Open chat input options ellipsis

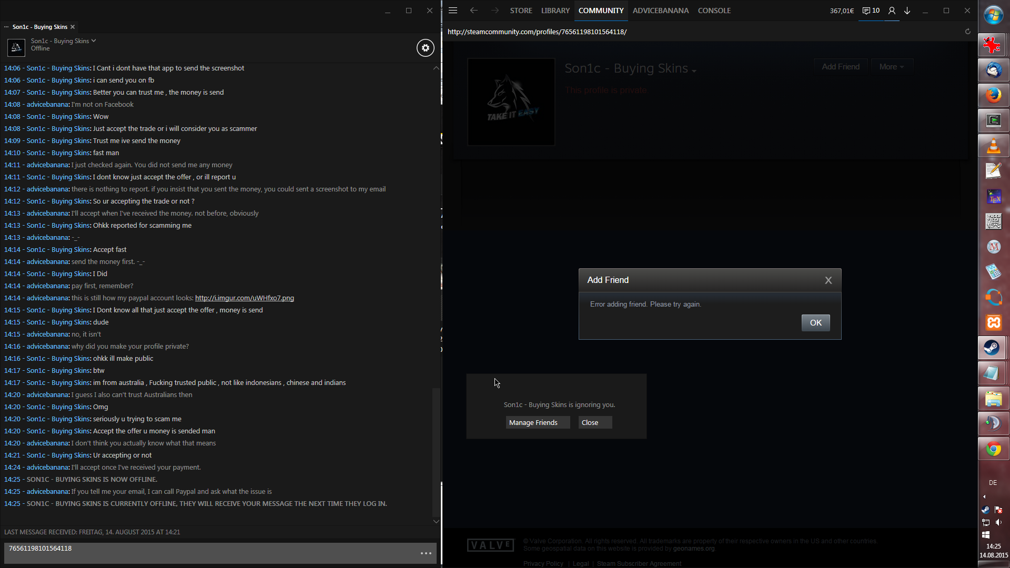426,553
